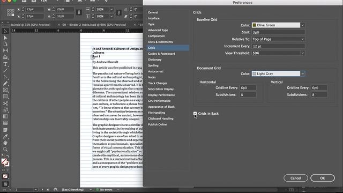Screen dimensions: 343x193
Task: Click the X position field in control bar
Action: point(34,10)
